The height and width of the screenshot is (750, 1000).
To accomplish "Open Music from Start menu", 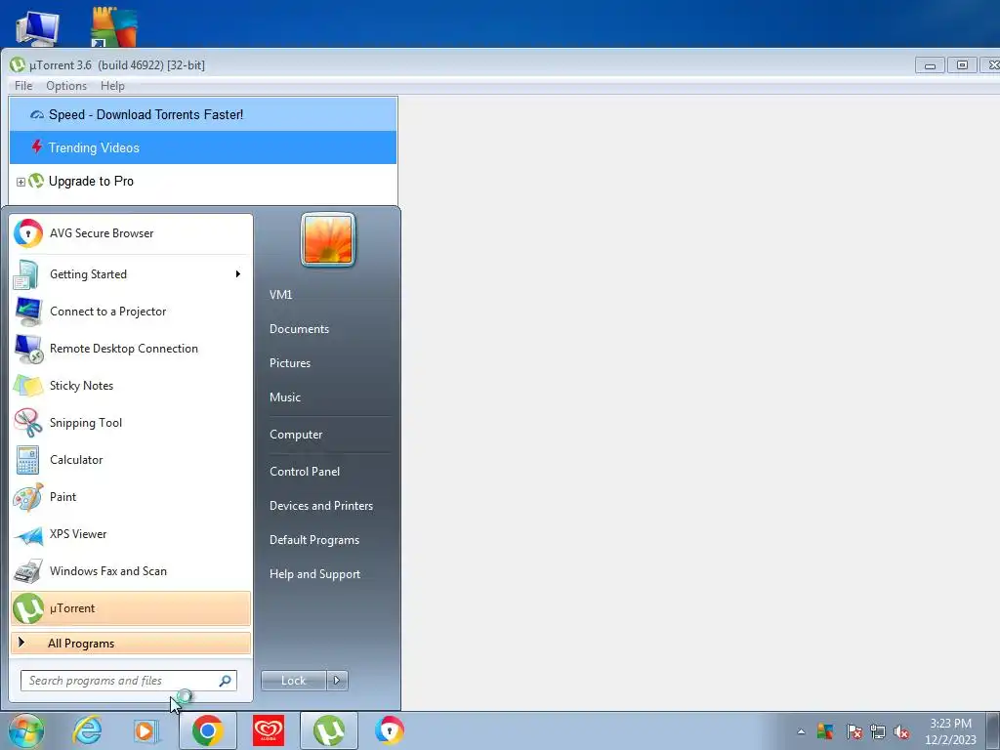I will click(x=285, y=397).
